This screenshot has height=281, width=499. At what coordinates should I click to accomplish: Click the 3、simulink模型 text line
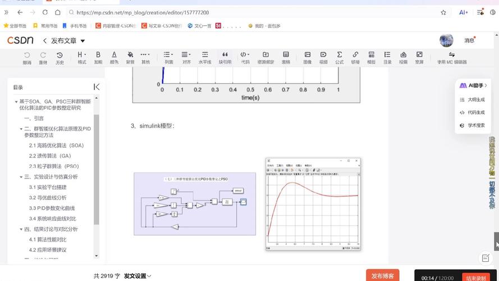(x=153, y=126)
